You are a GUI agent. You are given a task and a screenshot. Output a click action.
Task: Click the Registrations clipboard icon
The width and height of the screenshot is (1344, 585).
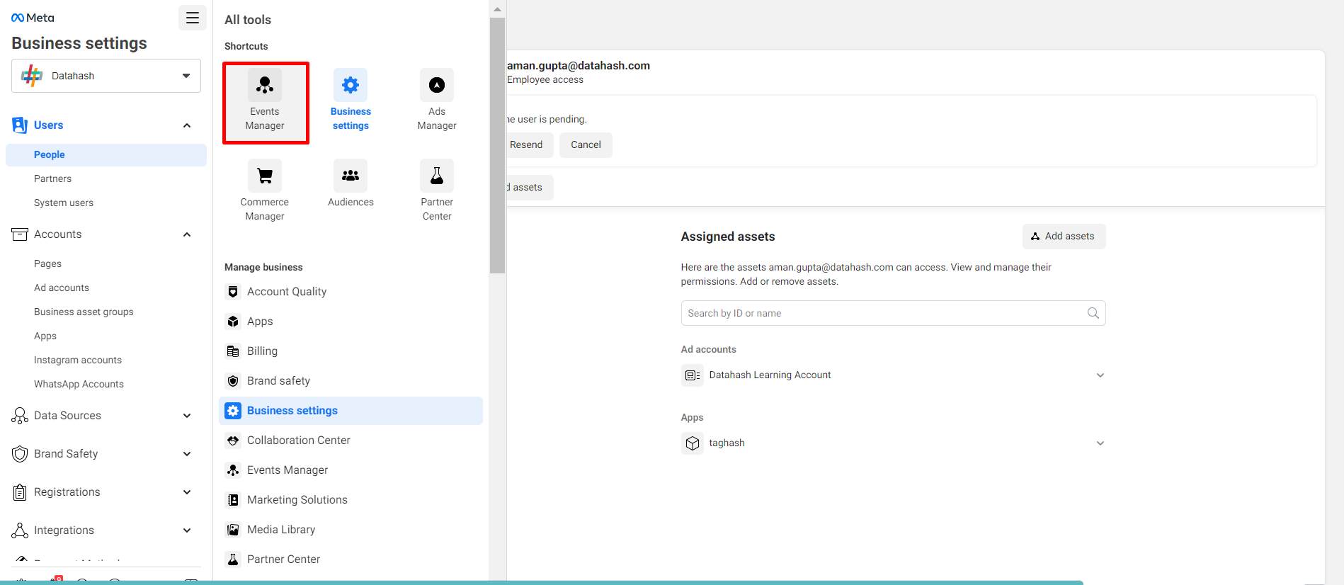click(x=20, y=492)
